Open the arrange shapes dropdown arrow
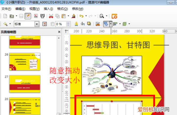This screenshot has height=115, width=177. [x=111, y=24]
